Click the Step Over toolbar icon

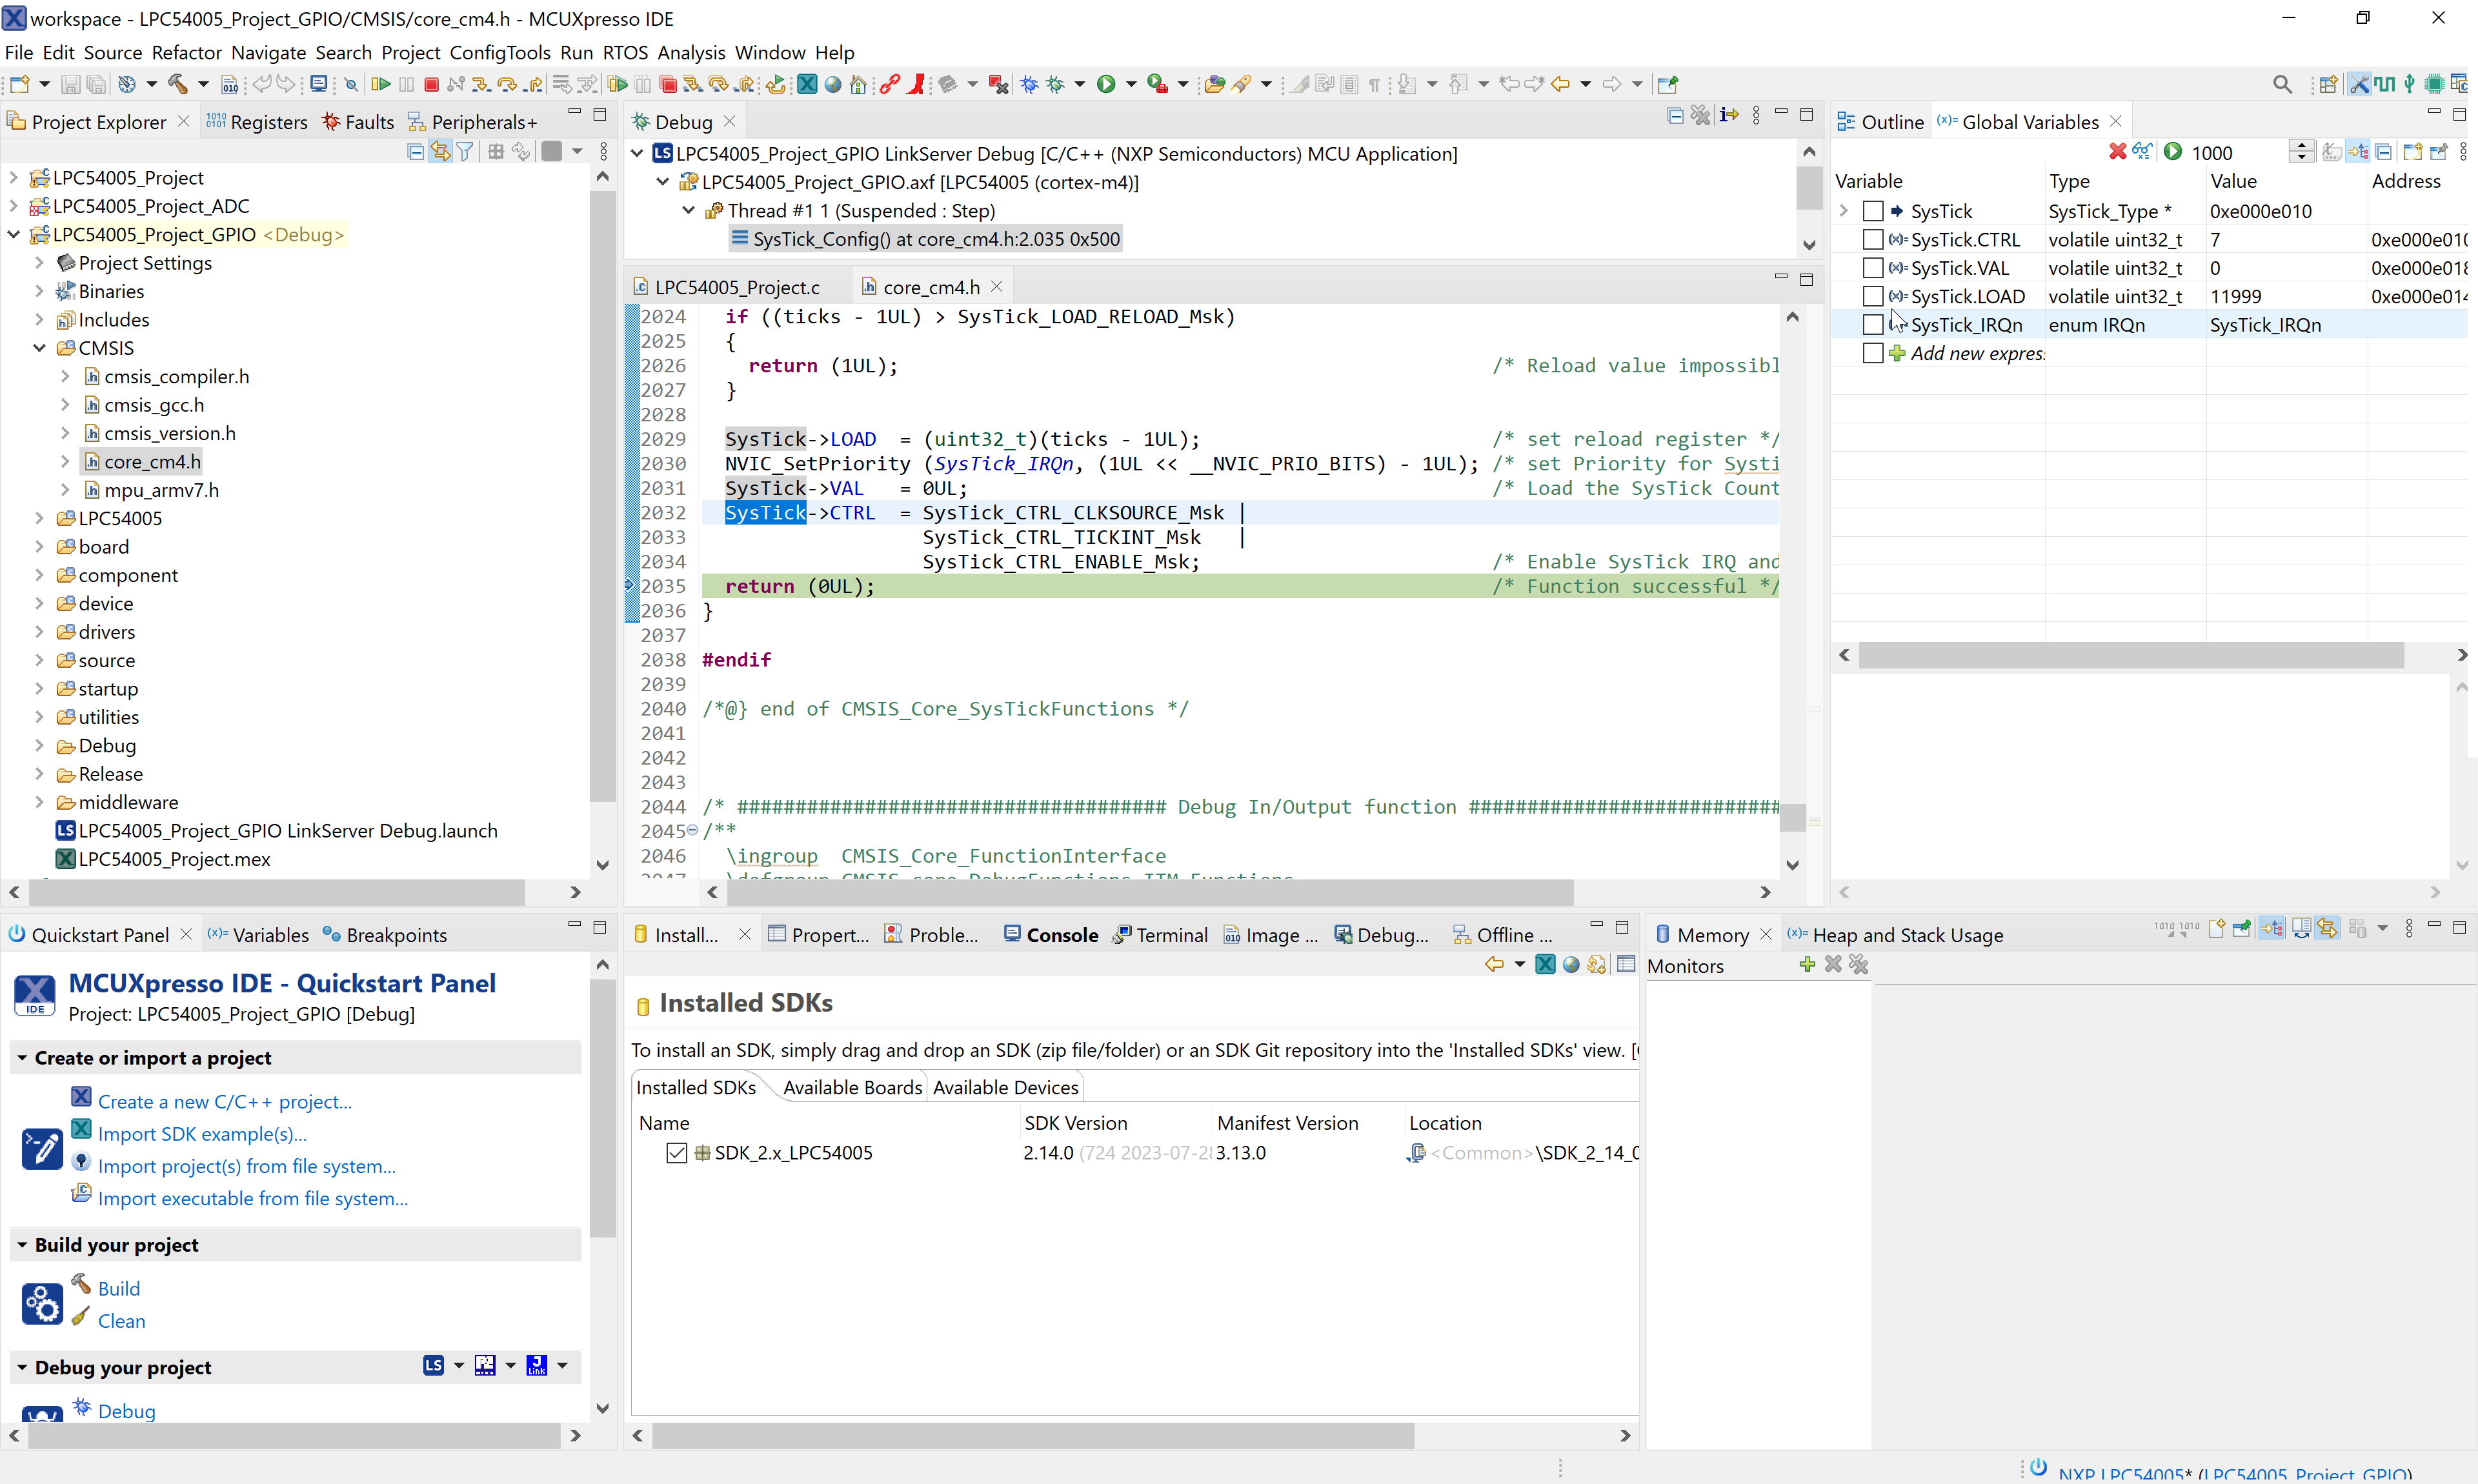[507, 85]
